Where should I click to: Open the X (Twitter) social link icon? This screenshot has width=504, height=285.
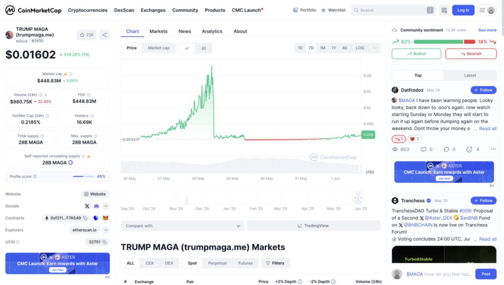pos(87,206)
